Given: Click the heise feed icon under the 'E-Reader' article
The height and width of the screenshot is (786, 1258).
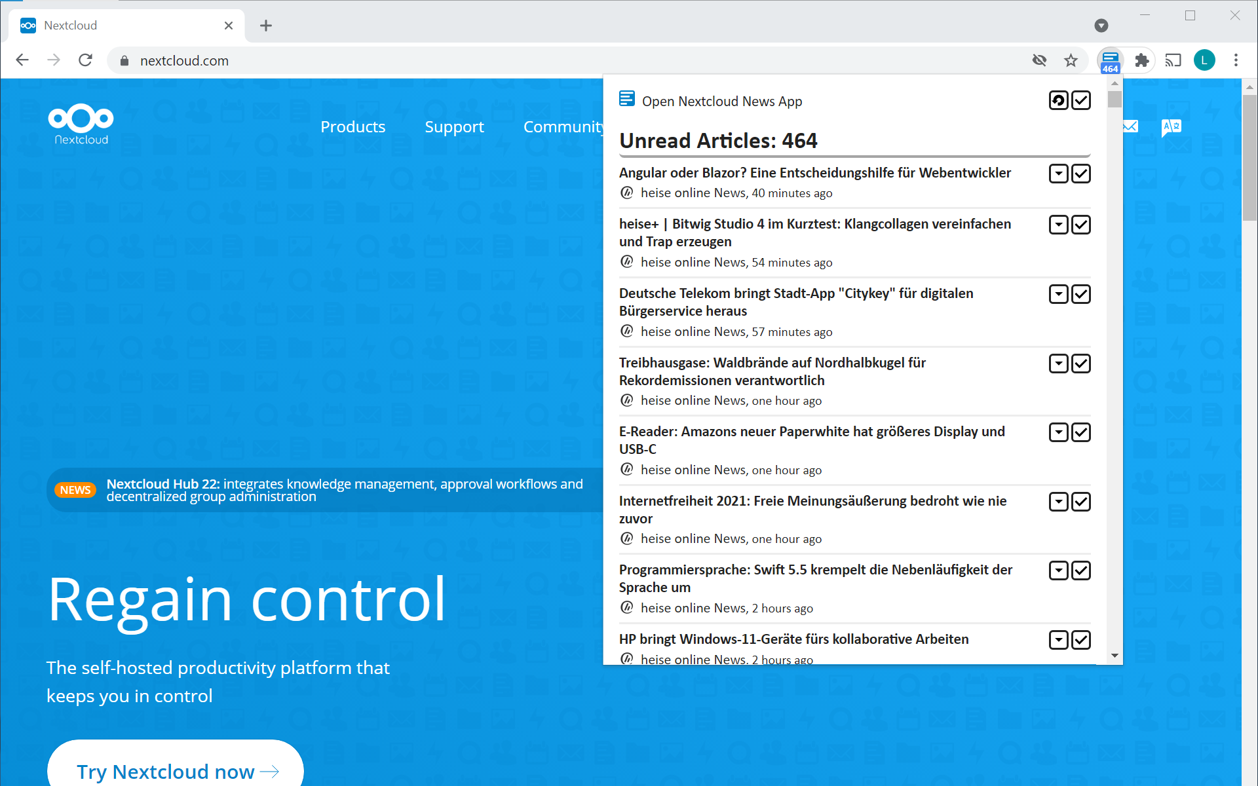Looking at the screenshot, I should point(627,470).
